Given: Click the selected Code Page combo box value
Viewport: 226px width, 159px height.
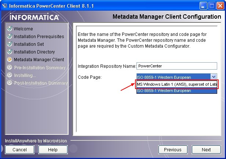Looking at the screenshot, I should pyautogui.click(x=174, y=77).
